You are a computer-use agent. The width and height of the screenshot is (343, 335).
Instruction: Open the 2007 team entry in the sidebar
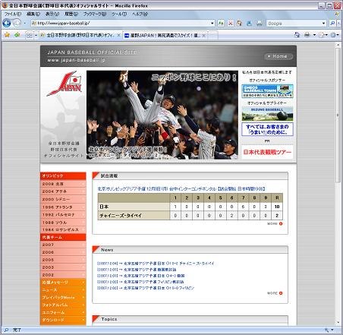(x=63, y=245)
